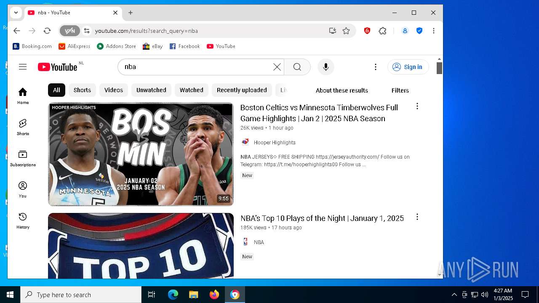539x303 pixels.
Task: Open Subscriptions in the sidebar
Action: (x=23, y=158)
